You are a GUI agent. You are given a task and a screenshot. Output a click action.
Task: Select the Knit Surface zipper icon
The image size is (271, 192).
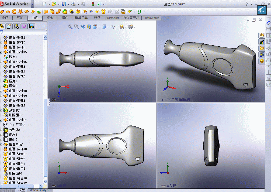coord(103,12)
